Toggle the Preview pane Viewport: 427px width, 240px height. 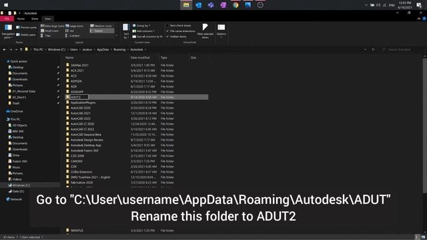click(26, 27)
